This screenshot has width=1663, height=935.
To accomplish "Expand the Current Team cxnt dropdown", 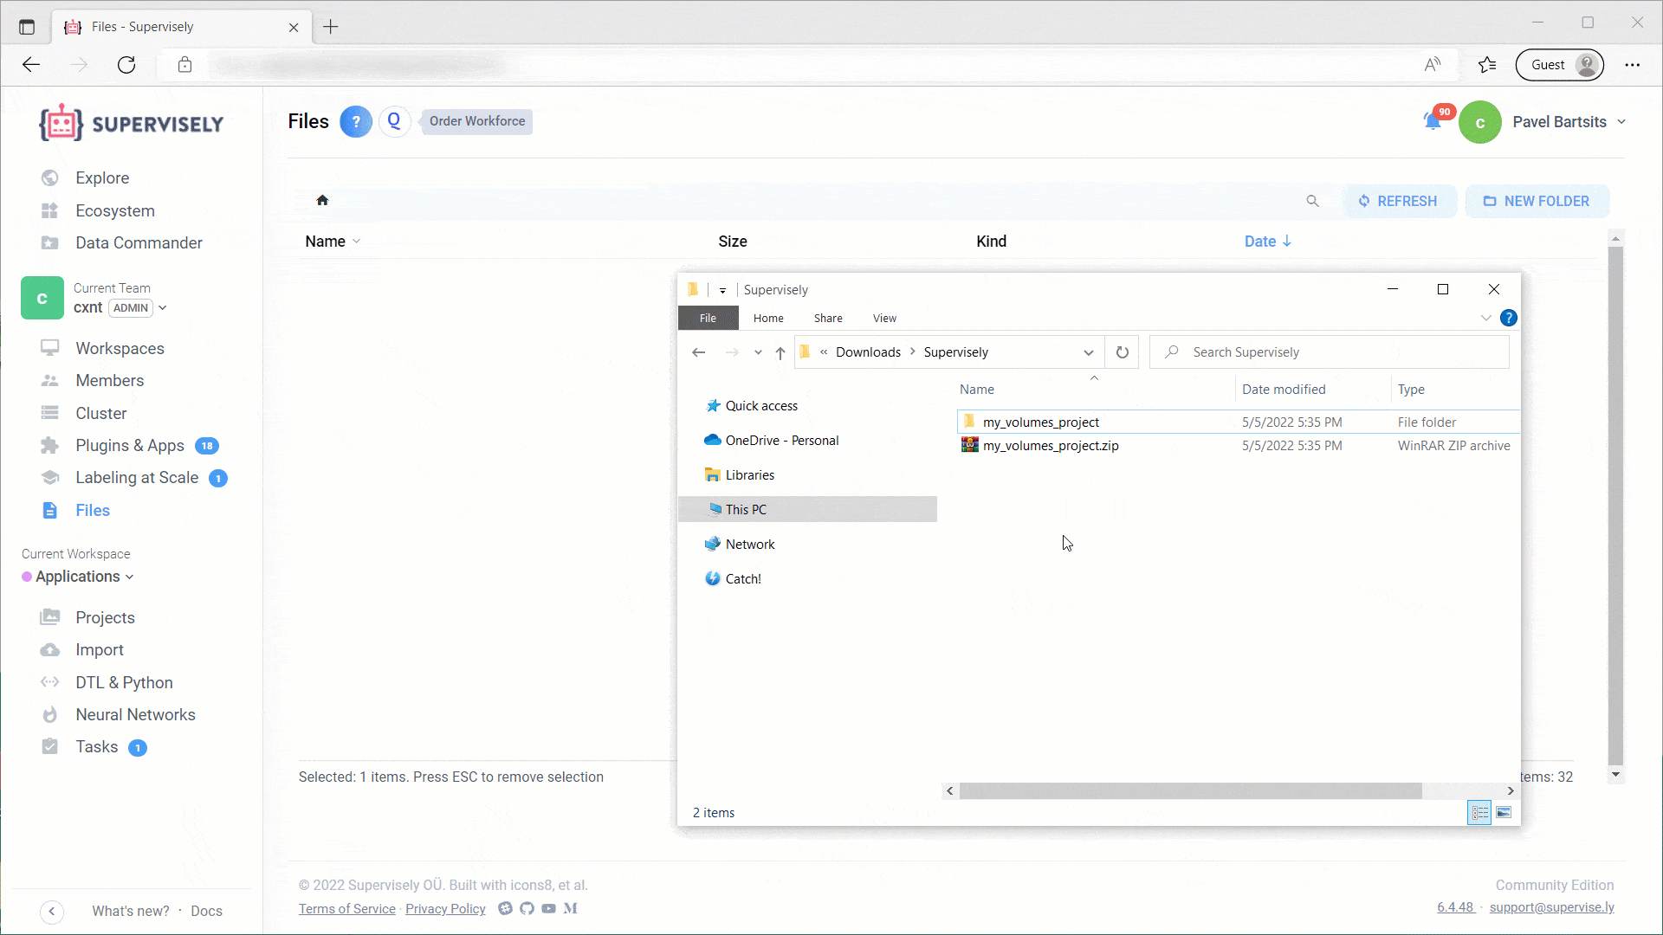I will pos(162,307).
